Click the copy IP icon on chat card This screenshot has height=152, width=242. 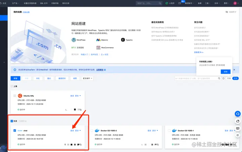(x=81, y=145)
